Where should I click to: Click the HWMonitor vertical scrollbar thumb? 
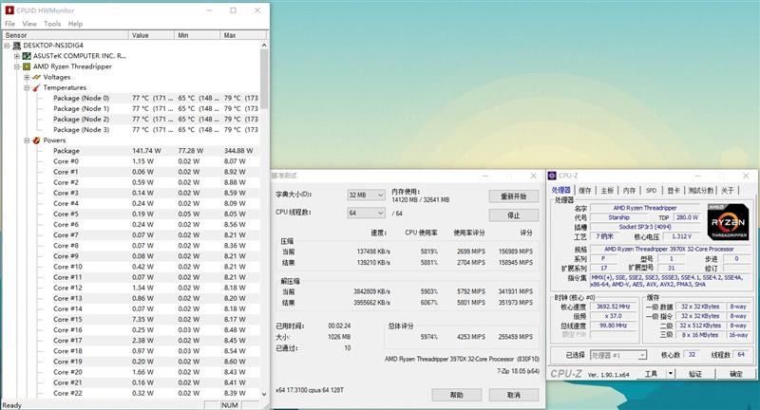click(x=264, y=80)
